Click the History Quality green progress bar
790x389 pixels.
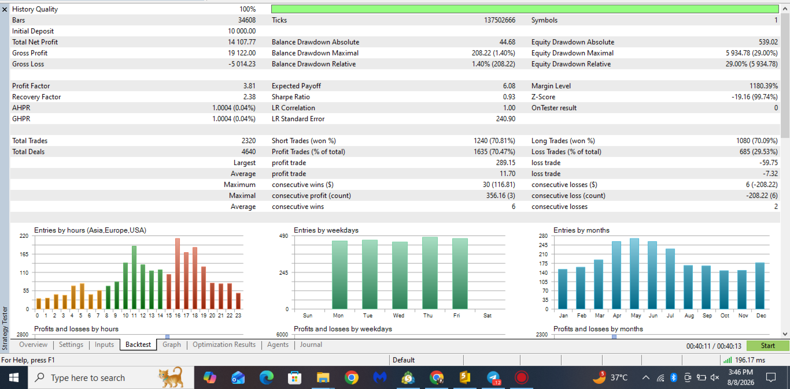[x=525, y=9]
